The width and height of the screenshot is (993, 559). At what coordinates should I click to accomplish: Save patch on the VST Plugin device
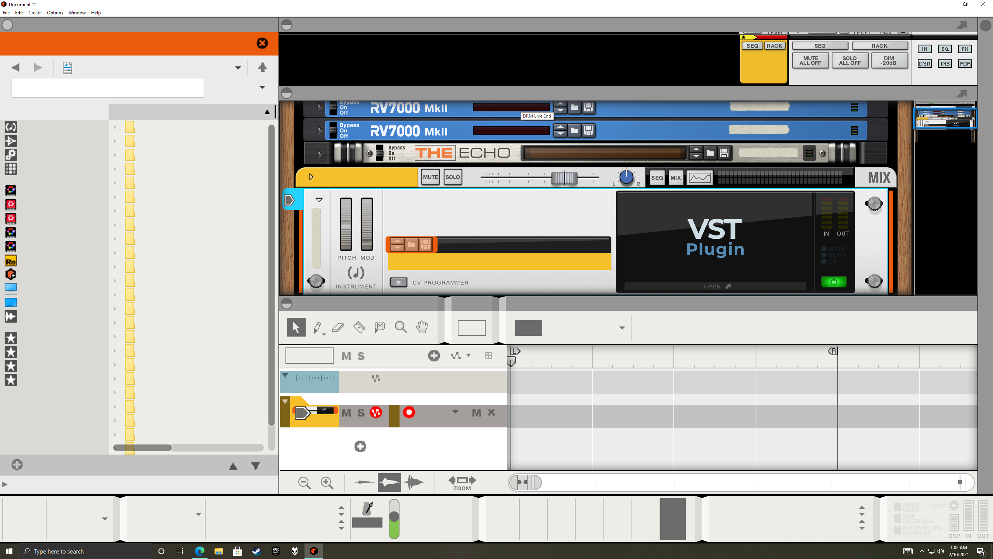click(426, 245)
